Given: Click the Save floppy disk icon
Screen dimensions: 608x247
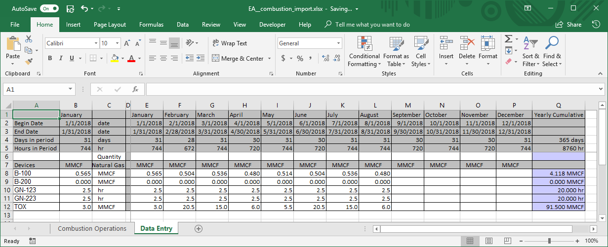Looking at the screenshot, I should coord(70,9).
